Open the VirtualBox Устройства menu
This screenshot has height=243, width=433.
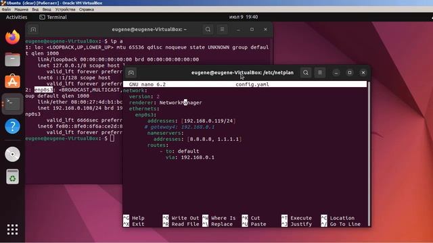coord(65,9)
